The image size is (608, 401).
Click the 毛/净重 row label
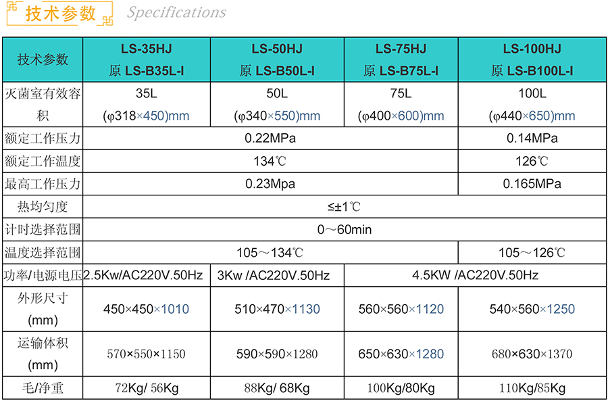click(43, 388)
